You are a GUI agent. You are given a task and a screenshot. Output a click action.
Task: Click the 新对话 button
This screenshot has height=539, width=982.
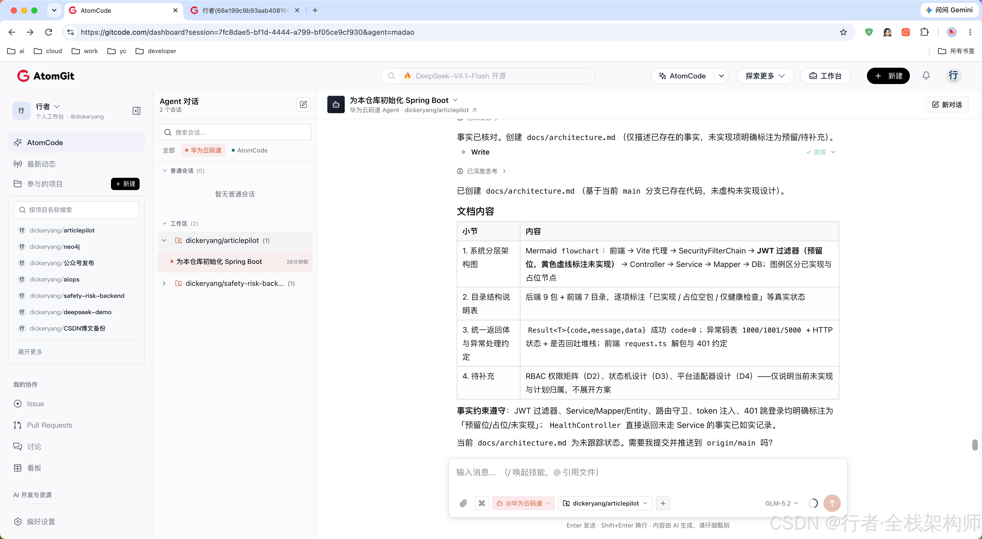(x=947, y=104)
